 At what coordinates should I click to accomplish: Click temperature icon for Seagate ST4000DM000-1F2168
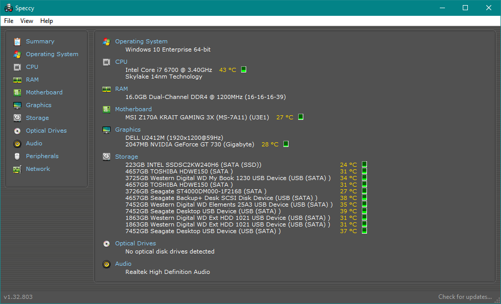click(364, 191)
